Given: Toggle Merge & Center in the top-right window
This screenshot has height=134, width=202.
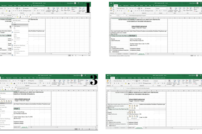Looking at the screenshot, I should point(149,11).
